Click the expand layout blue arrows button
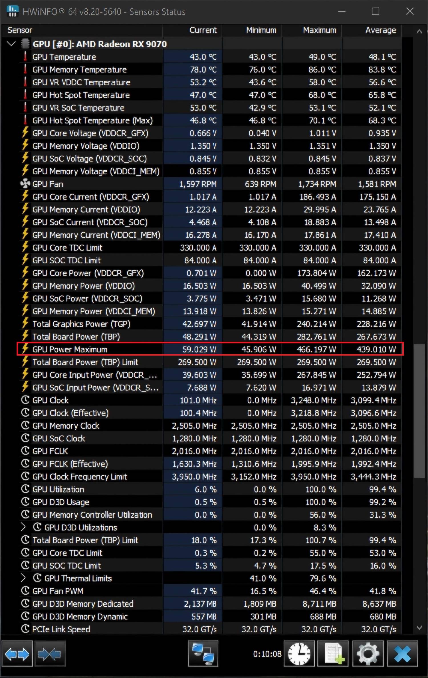The image size is (428, 678). pos(17,654)
